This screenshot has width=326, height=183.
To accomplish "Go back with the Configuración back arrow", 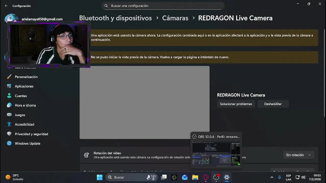I will click(6, 6).
